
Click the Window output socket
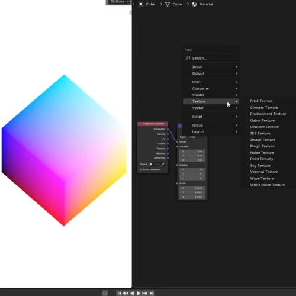click(168, 153)
